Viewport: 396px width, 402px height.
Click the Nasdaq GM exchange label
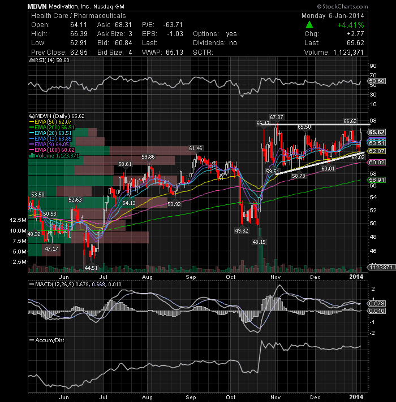[109, 7]
